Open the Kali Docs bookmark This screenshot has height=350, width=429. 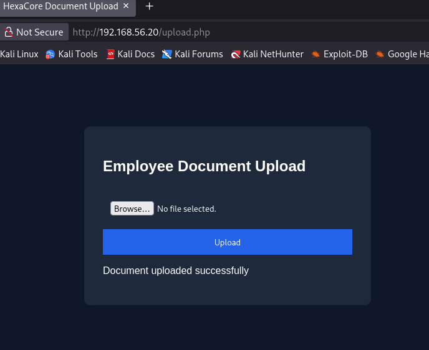pyautogui.click(x=130, y=54)
